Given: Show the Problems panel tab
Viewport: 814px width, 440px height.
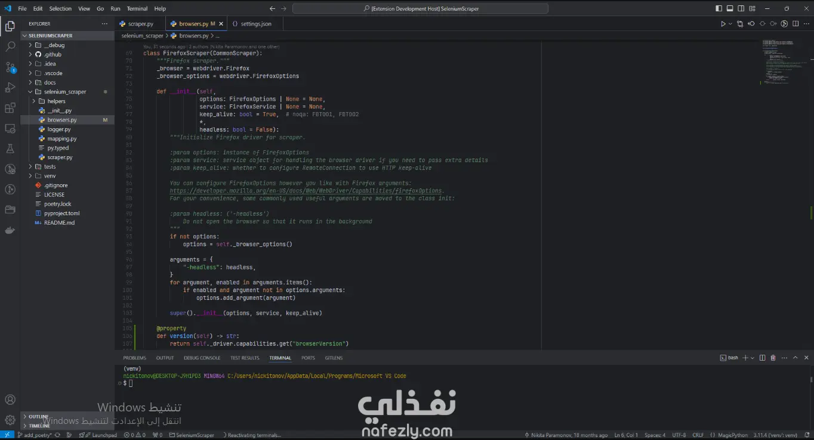Looking at the screenshot, I should click(x=134, y=358).
